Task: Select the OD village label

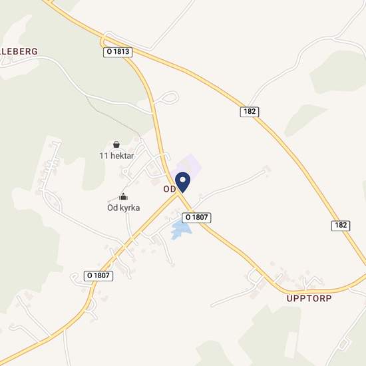Action: click(170, 189)
